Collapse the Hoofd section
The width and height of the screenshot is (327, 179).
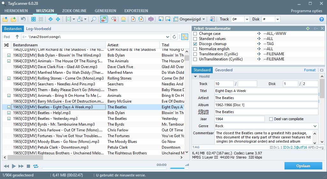(196, 76)
